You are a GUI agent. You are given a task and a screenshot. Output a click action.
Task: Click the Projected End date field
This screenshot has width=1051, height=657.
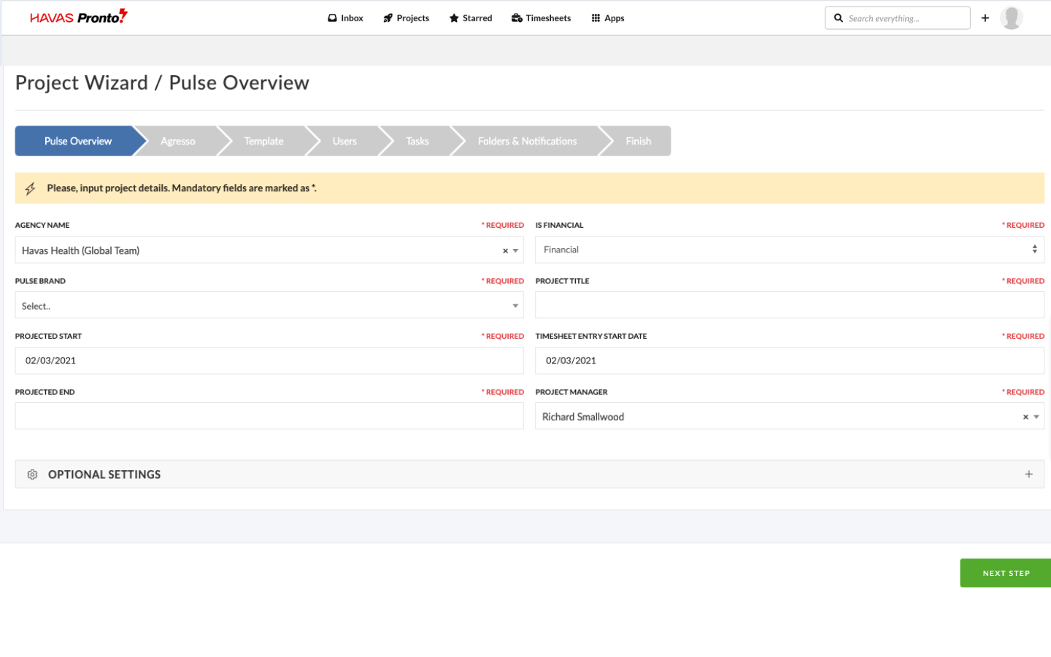[x=269, y=416]
